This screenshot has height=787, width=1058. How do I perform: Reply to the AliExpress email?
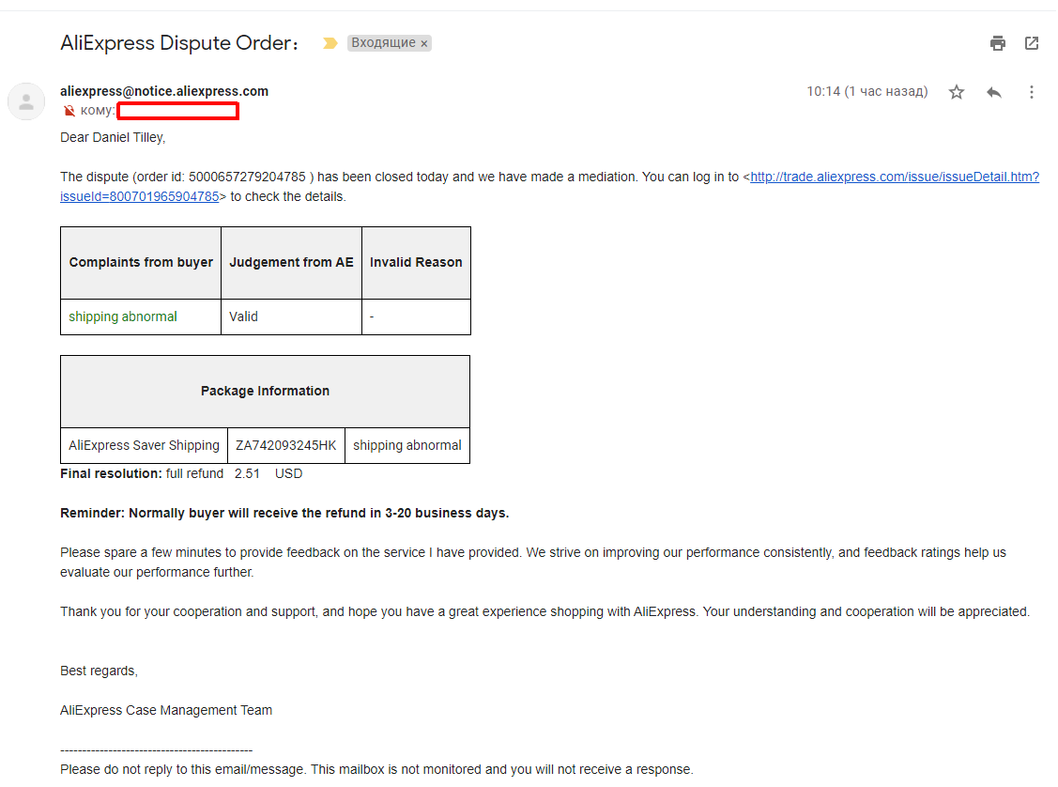[993, 92]
